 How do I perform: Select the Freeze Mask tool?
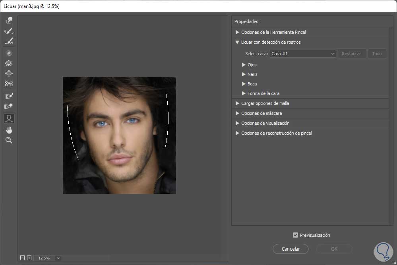(9, 96)
